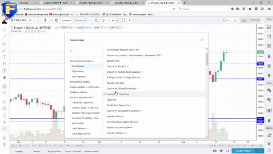Toggle drawings visibility eye icon

pos(5,122)
